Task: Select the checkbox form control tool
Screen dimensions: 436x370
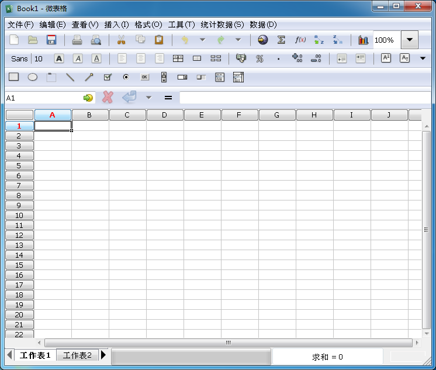Action: click(108, 77)
